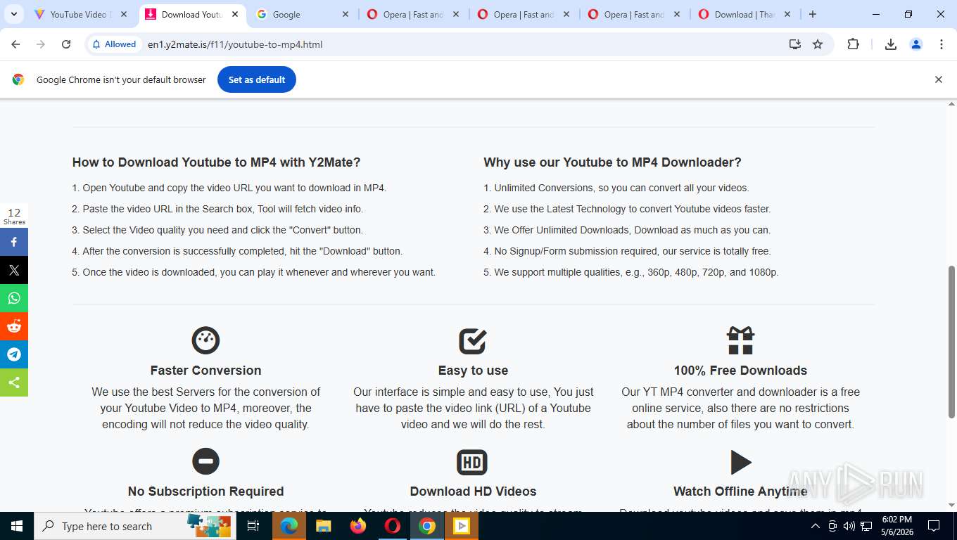
Task: Click the Download HD Videos heading
Action: (x=473, y=491)
